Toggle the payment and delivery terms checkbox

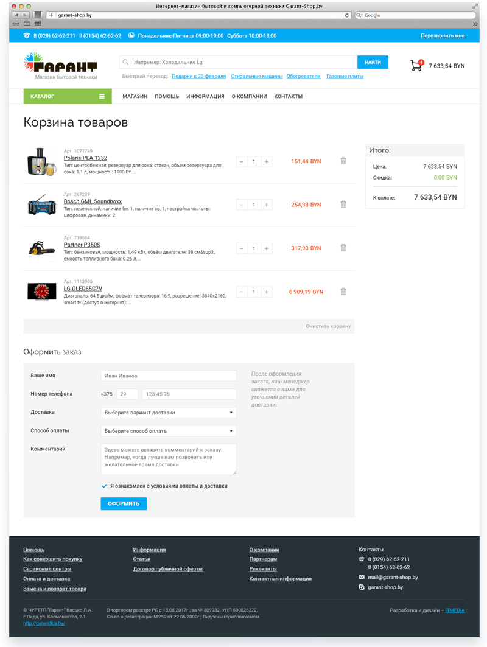coord(104,486)
